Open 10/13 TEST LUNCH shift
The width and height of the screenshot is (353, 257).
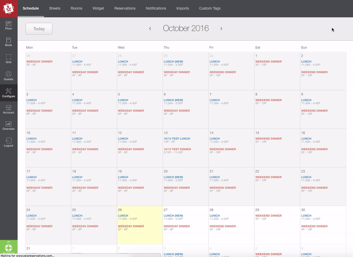tap(177, 139)
